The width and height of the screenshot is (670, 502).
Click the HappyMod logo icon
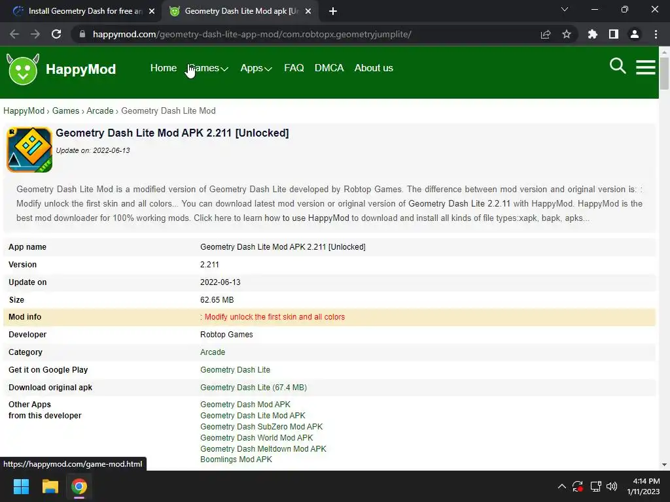pos(23,69)
